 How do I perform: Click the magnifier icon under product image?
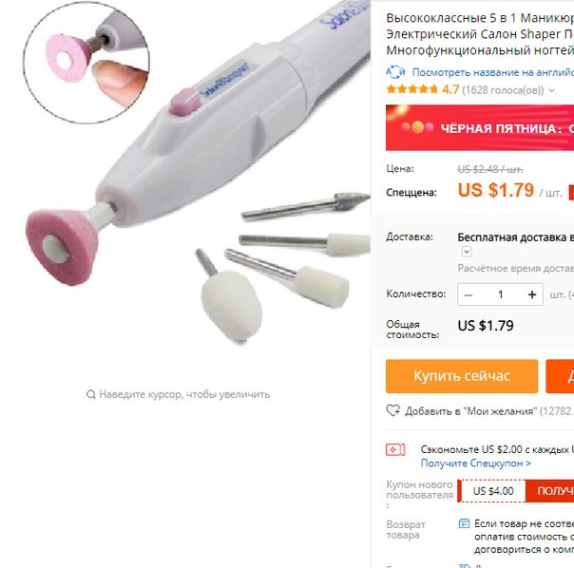click(x=91, y=394)
